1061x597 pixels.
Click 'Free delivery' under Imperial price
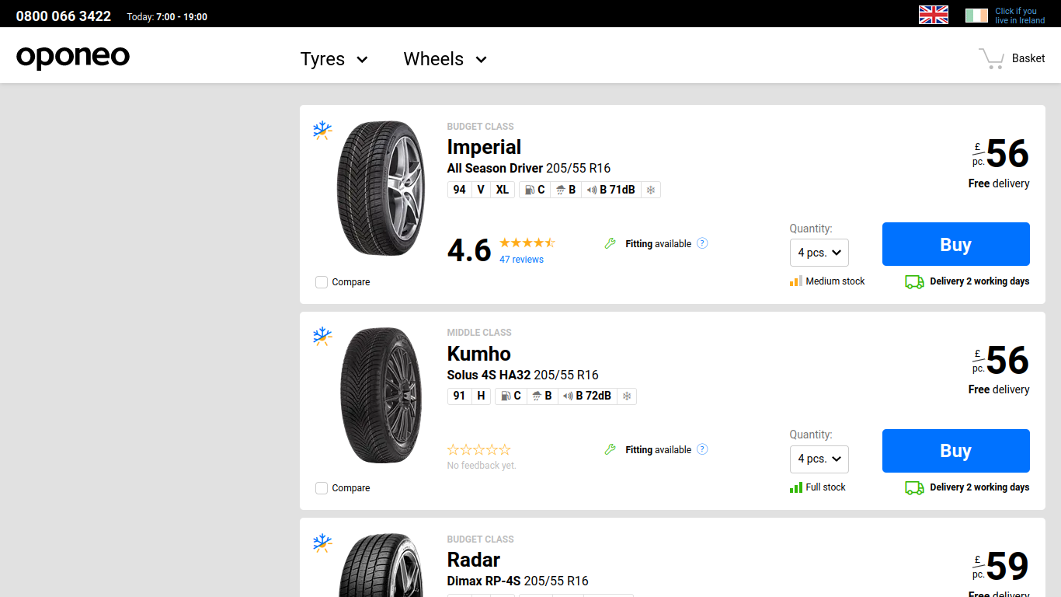(999, 183)
